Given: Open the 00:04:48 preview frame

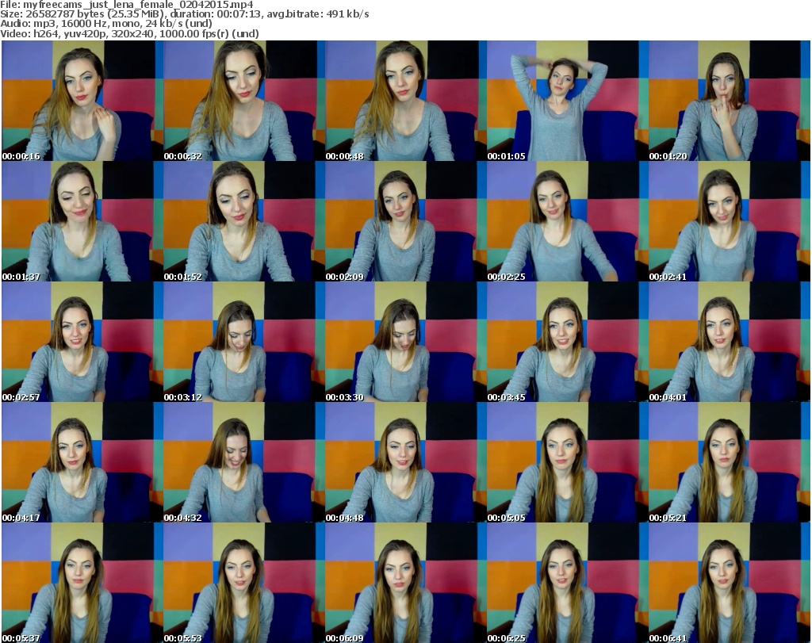Looking at the screenshot, I should (x=405, y=462).
